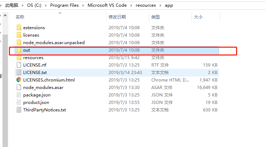Select the out folder icon
The height and width of the screenshot is (147, 266).
pyautogui.click(x=19, y=50)
